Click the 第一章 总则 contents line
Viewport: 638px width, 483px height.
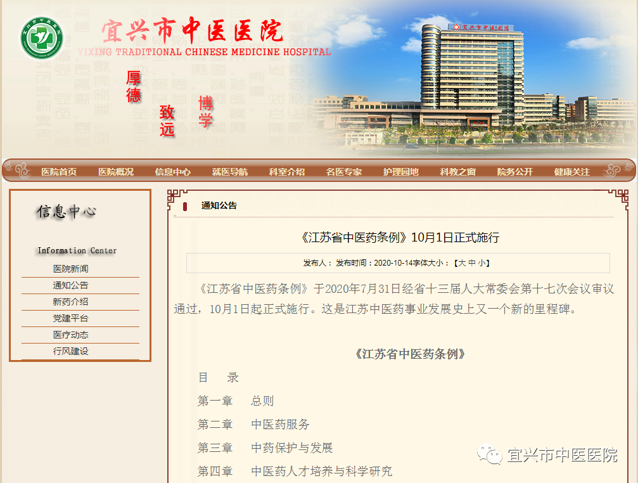(236, 401)
